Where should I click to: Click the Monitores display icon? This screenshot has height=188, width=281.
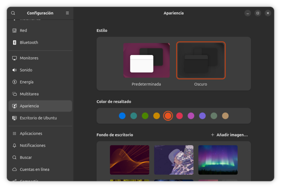tap(14, 58)
